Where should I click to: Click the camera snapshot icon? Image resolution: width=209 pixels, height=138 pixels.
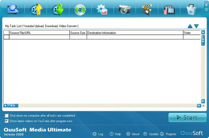click(124, 9)
